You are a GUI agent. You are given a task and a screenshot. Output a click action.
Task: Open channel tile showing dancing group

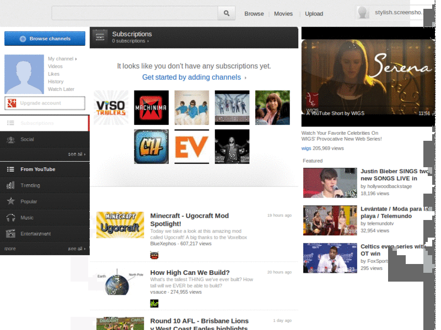point(232,107)
